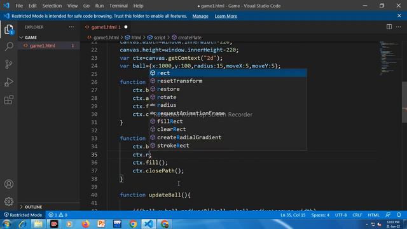The image size is (407, 229).
Task: Click game1.html breadcrumb segment
Action: (x=106, y=38)
